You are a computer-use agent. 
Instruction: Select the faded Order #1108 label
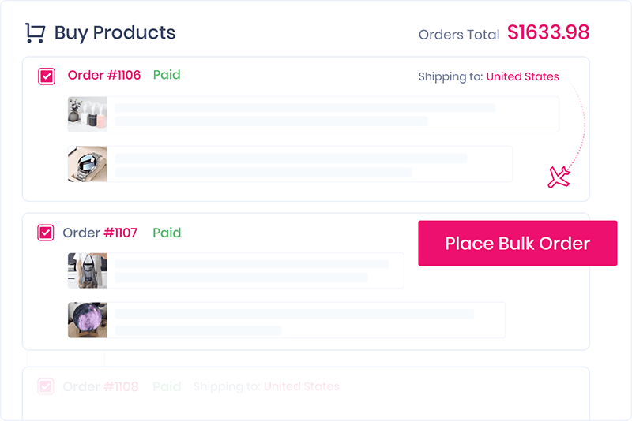point(100,386)
